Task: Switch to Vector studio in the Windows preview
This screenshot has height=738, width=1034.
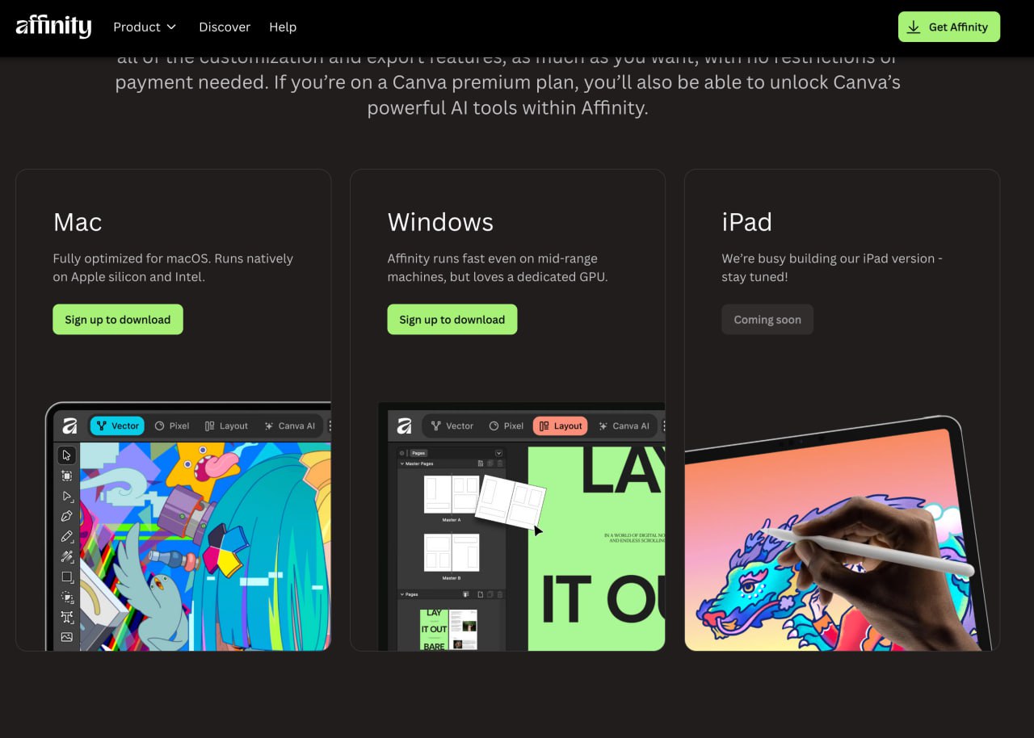Action: pos(452,426)
